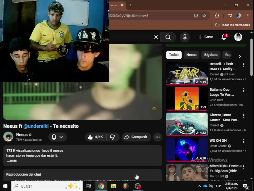Image resolution: width=254 pixels, height=191 pixels.
Task: Open the Micro TDH Ponte video title
Action: [x=224, y=168]
